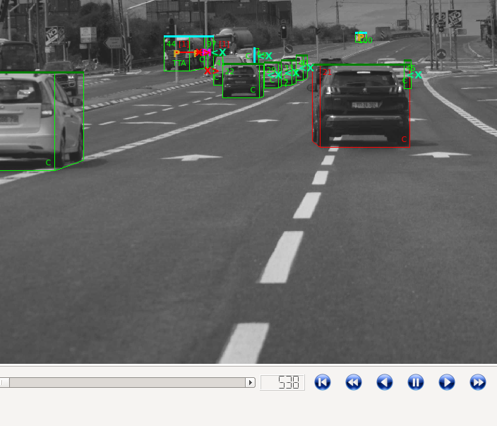Click the fast-forward button
Viewport: 497px width, 426px height.
[x=478, y=382]
